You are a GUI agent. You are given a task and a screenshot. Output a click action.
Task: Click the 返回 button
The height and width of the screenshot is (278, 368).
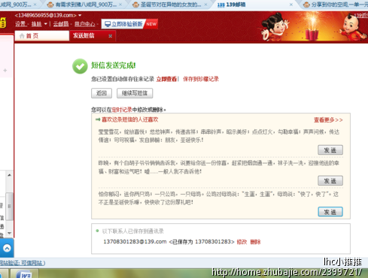[102, 93]
